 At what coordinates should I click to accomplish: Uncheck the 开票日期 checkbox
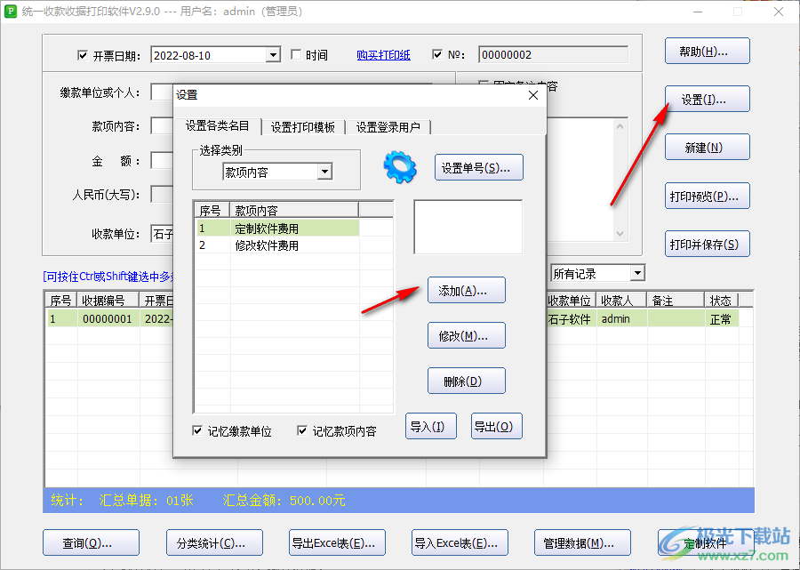(x=84, y=54)
